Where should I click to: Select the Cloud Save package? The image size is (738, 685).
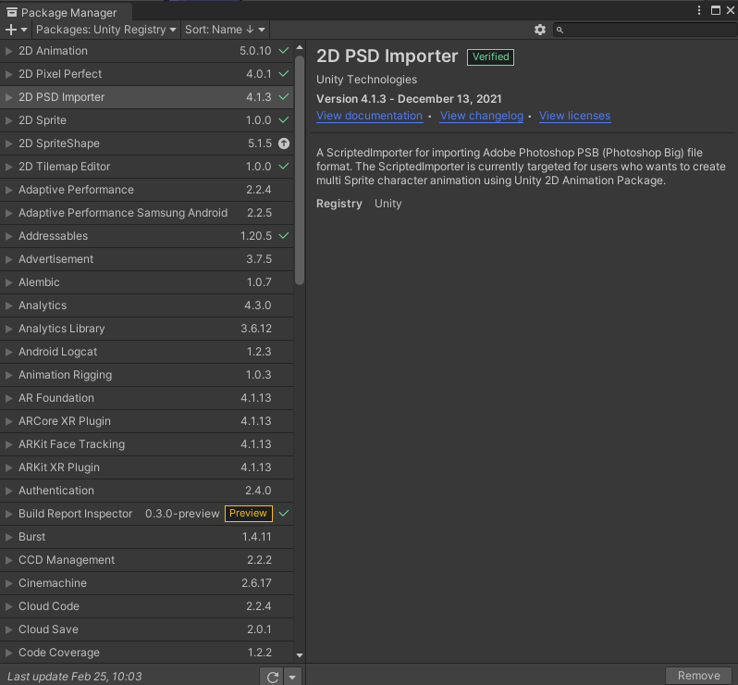[146, 629]
